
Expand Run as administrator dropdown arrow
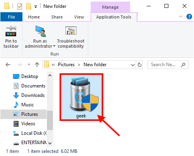(x=54, y=46)
